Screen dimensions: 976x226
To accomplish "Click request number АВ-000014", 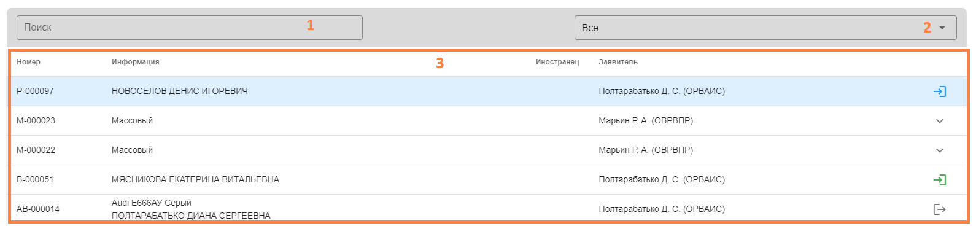I will [x=38, y=209].
